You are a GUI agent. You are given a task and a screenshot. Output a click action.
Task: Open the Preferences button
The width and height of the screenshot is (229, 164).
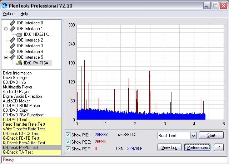[x=197, y=148]
